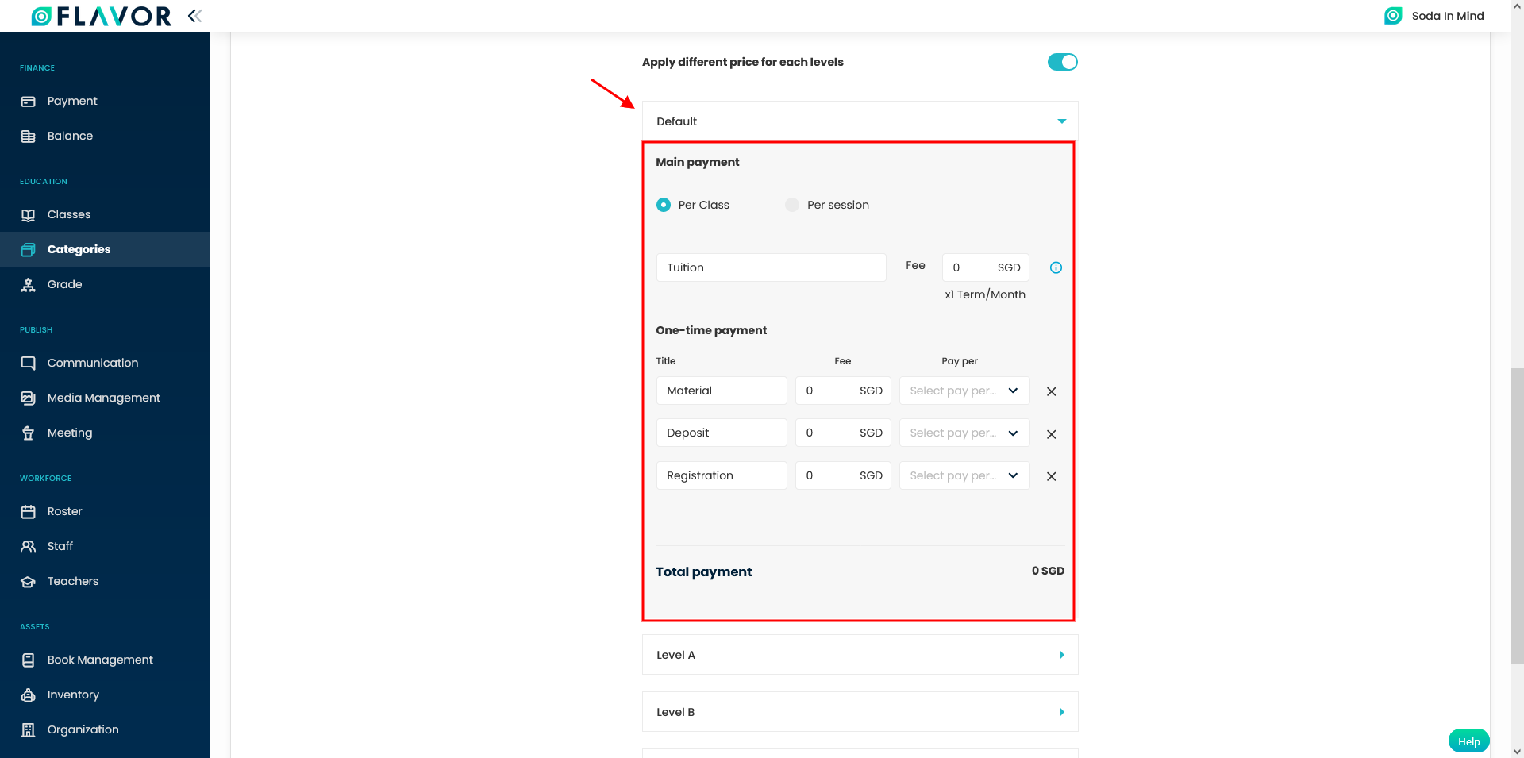Toggle Apply different price for each levels

point(1062,62)
